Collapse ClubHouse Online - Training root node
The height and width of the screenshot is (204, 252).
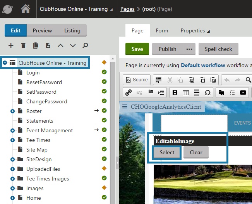[x=5, y=62]
